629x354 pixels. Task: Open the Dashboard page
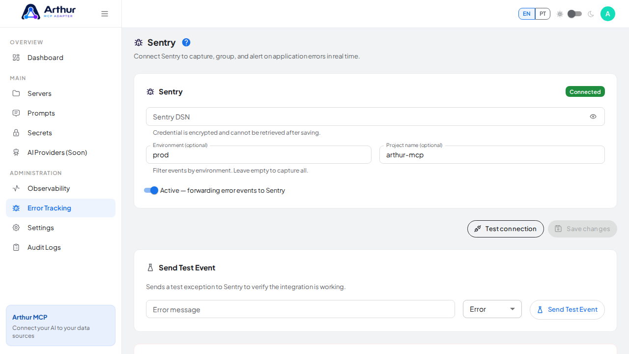click(x=60, y=58)
